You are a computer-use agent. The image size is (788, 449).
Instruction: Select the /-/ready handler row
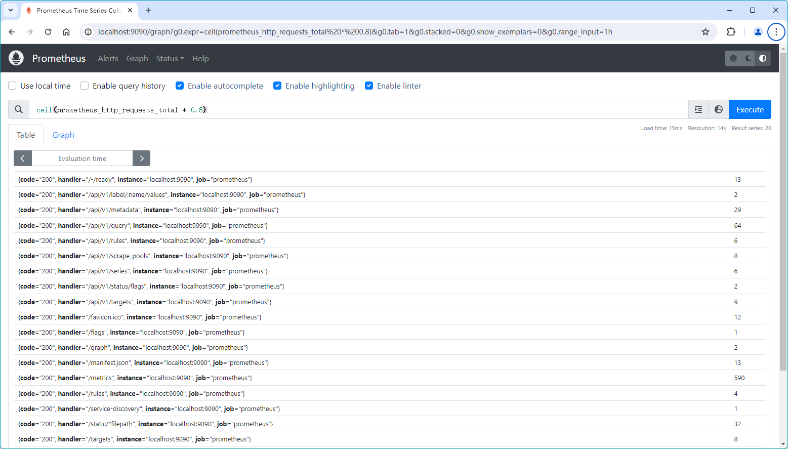[x=390, y=179]
